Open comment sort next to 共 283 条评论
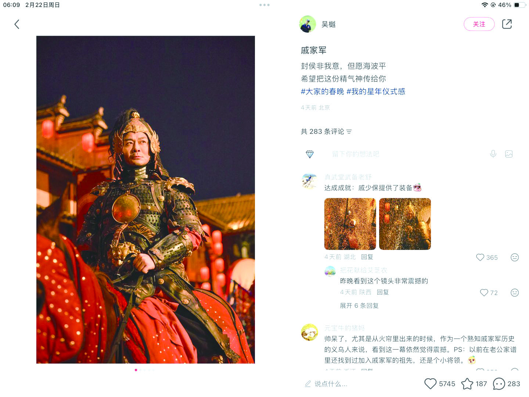Image resolution: width=529 pixels, height=397 pixels. pos(349,132)
